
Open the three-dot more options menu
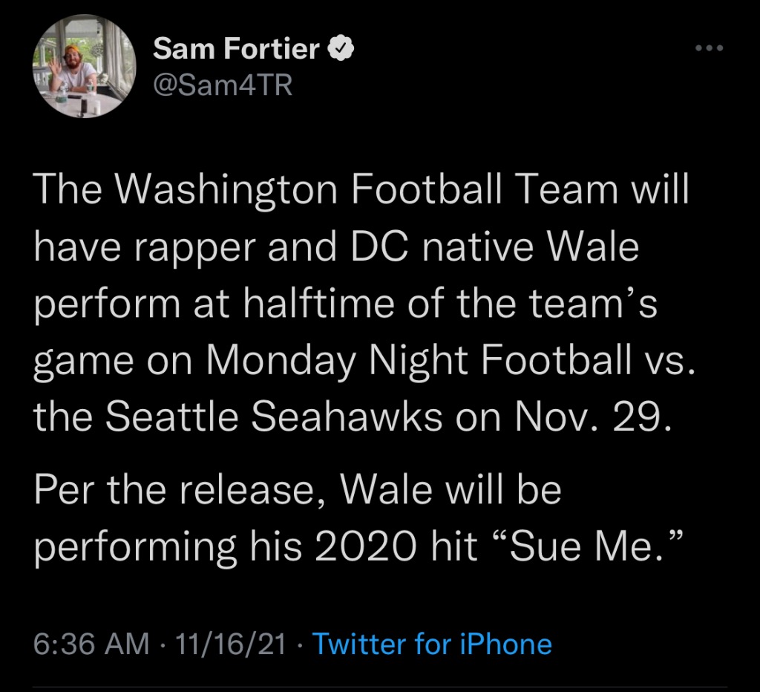709,48
